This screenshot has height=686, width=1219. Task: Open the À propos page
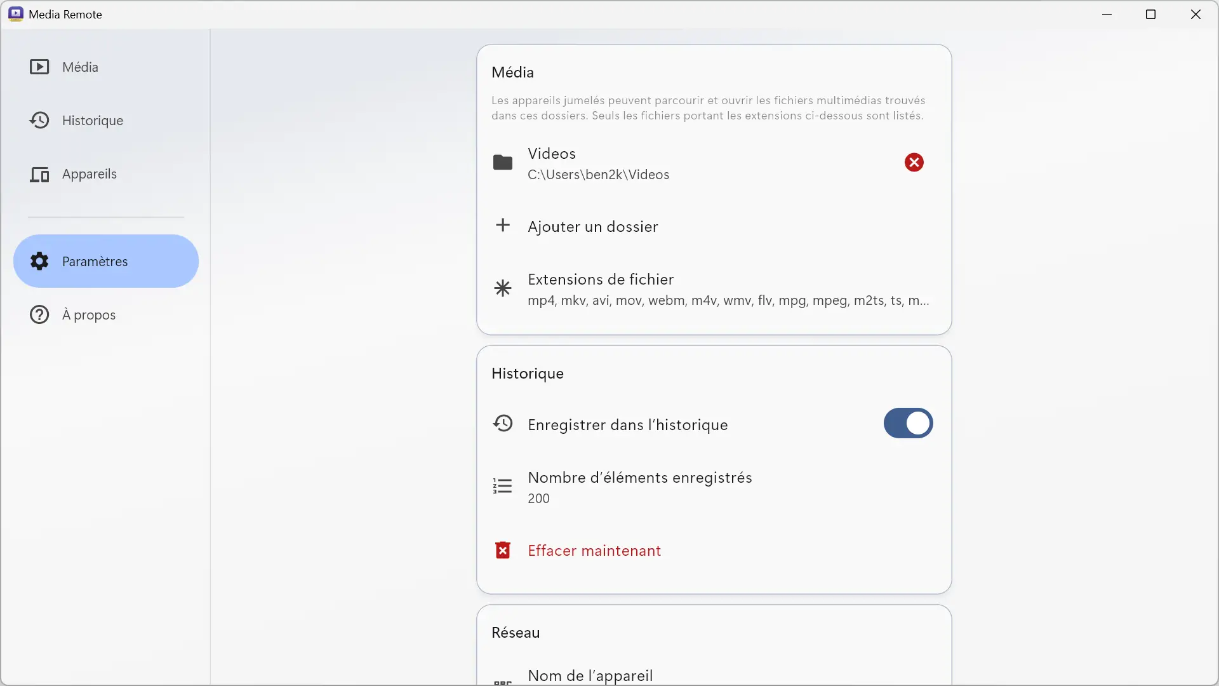coord(105,314)
